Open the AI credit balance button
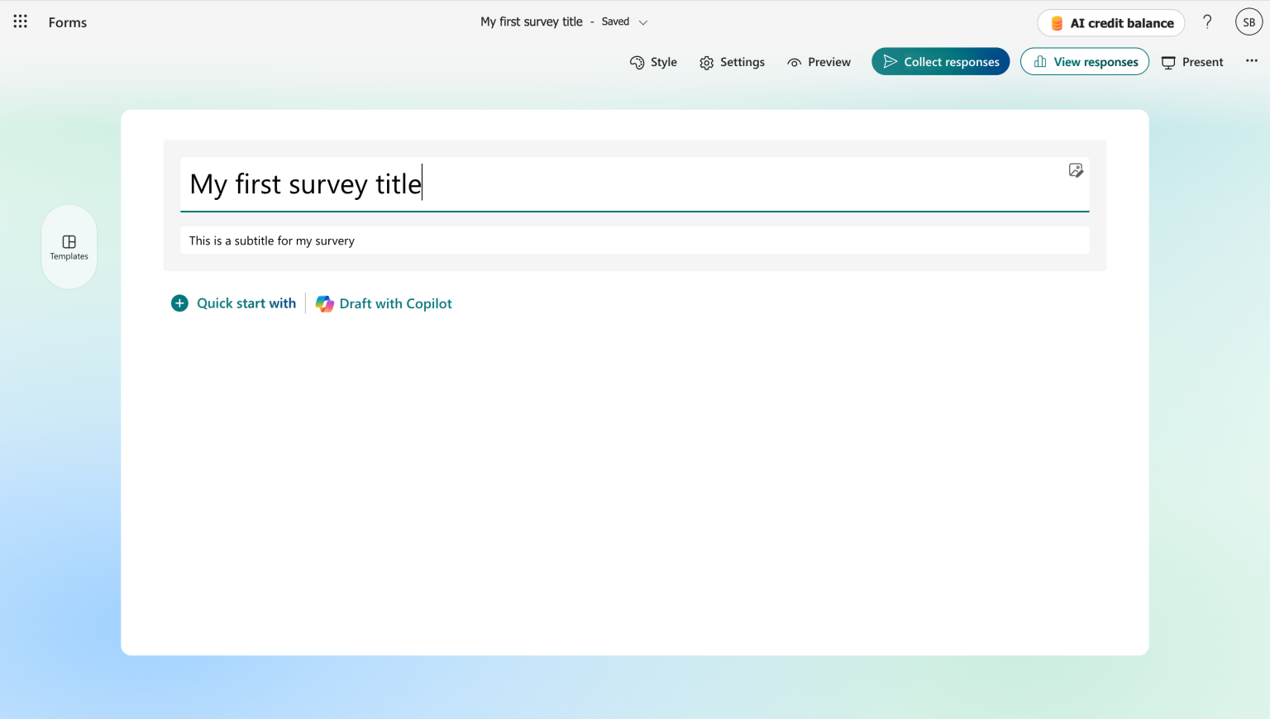 1110,23
